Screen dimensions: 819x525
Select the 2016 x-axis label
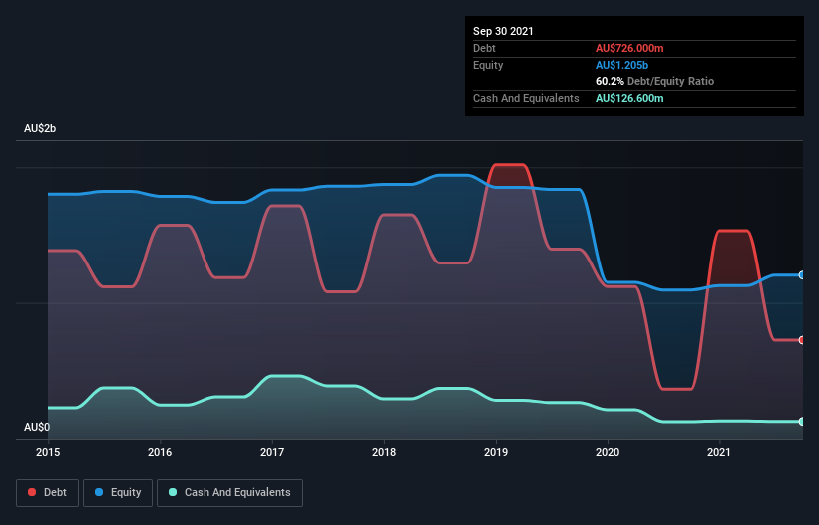(x=160, y=452)
